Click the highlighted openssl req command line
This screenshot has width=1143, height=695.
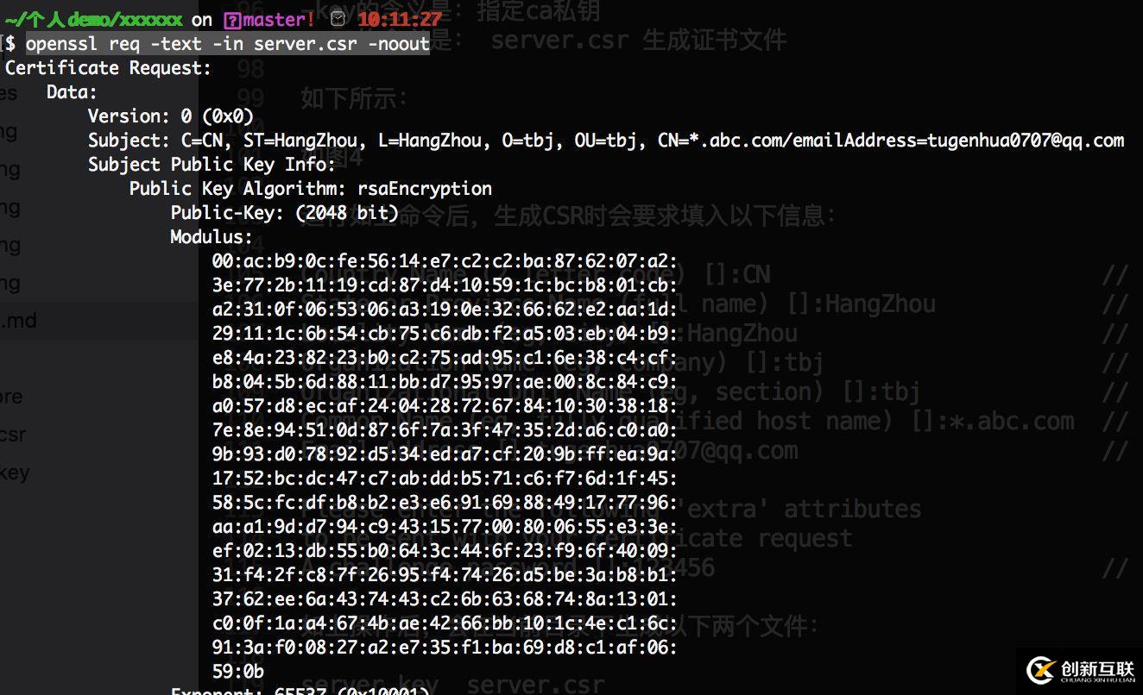click(227, 43)
